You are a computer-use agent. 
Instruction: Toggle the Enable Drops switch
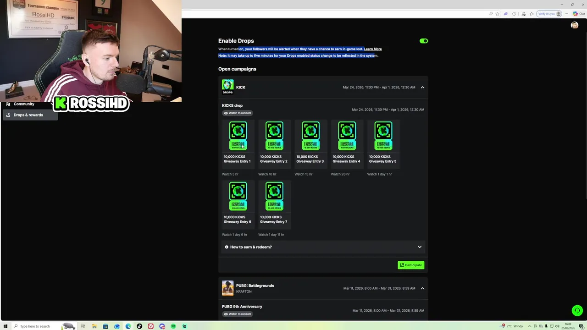(424, 41)
